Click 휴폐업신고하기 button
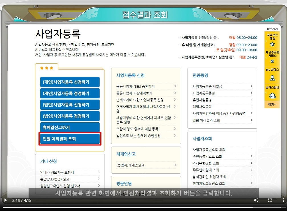 (70, 127)
